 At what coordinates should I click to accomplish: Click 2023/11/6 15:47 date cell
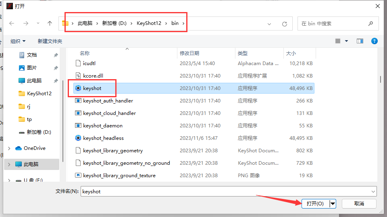(x=199, y=138)
